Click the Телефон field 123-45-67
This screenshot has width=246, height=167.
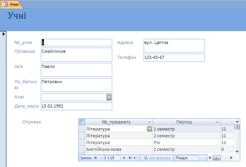(x=174, y=57)
